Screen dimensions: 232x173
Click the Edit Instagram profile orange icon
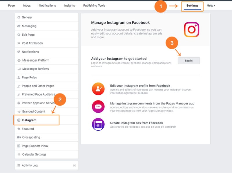point(98,89)
